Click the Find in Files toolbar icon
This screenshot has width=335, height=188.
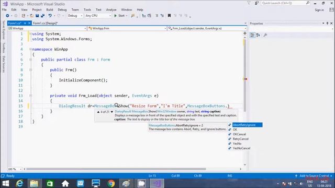pos(132,16)
